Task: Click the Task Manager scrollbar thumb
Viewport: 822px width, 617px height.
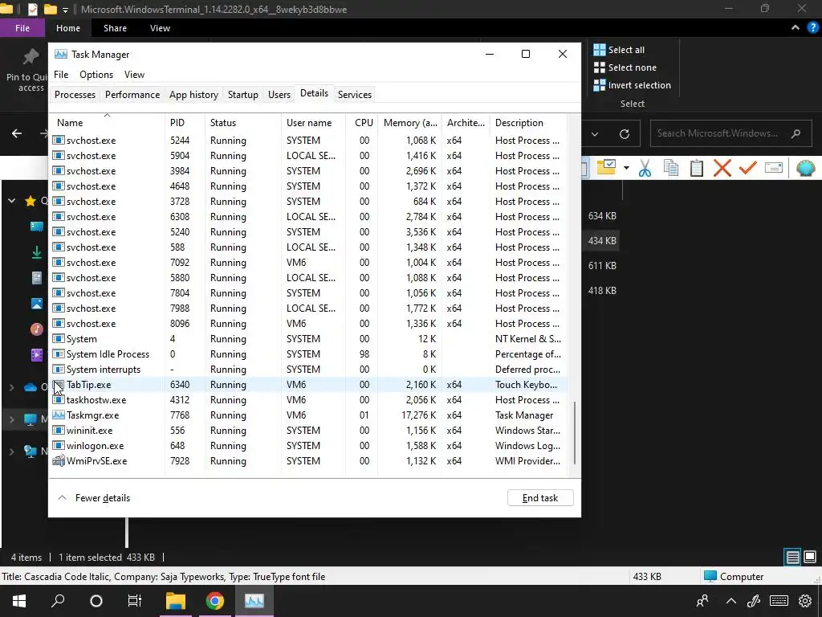Action: click(575, 433)
